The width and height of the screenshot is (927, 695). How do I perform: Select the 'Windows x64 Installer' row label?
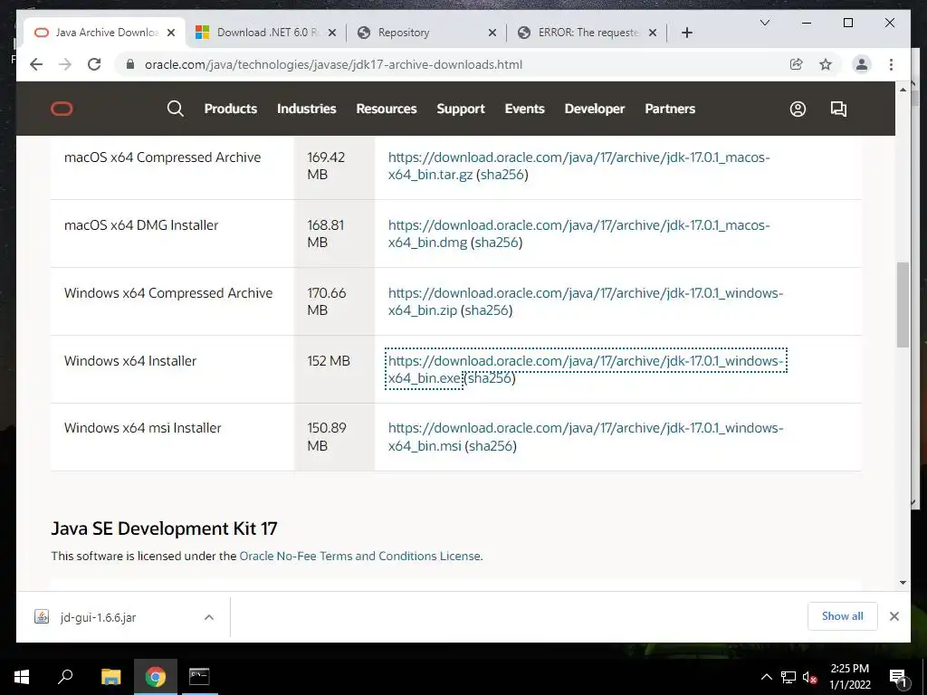(x=130, y=360)
